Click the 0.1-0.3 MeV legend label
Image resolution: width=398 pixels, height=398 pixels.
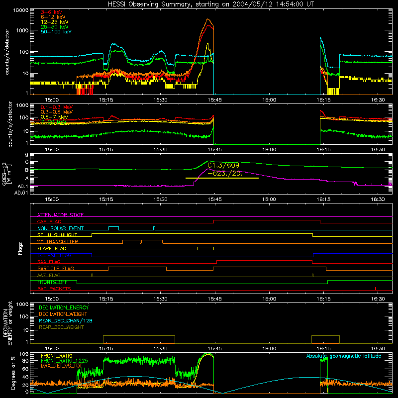pos(57,107)
